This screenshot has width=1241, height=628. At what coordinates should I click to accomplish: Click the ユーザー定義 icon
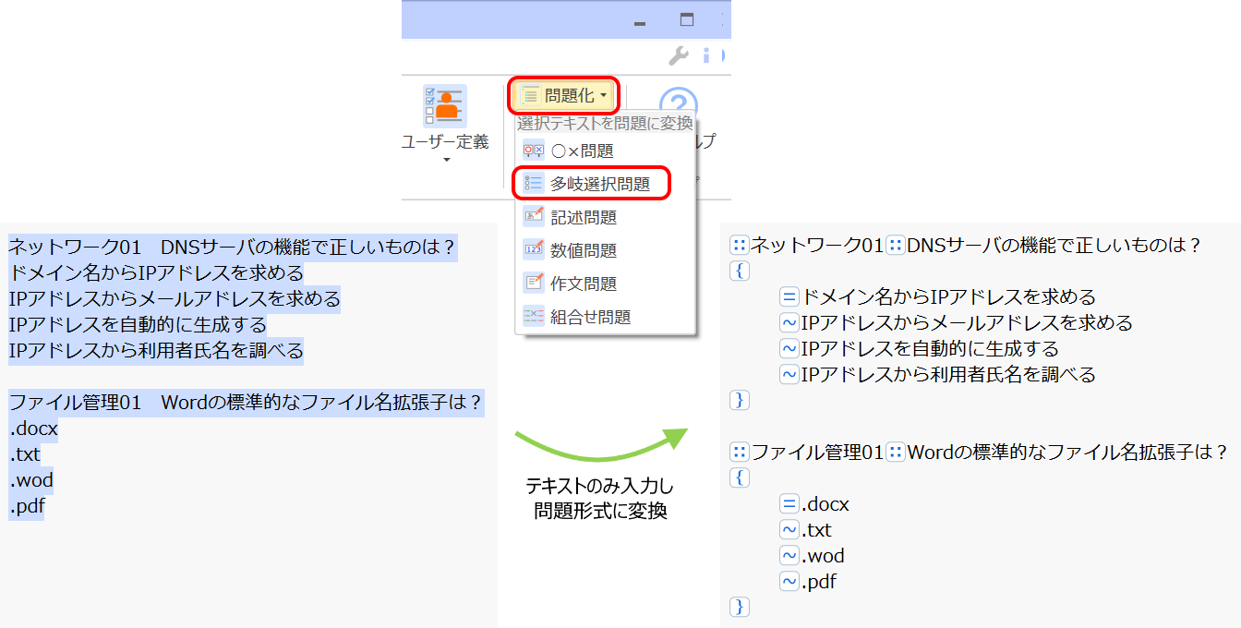[x=445, y=106]
